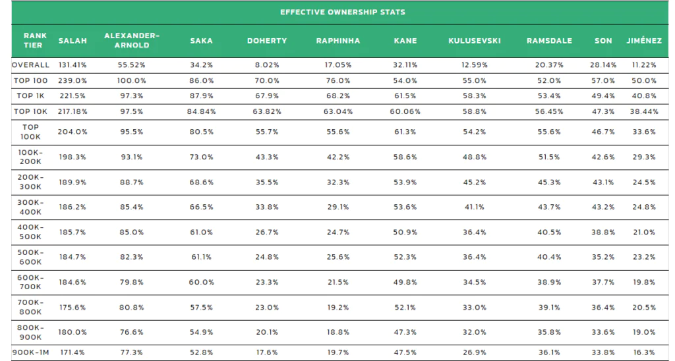Select the Kane column header
Image resolution: width=675 pixels, height=361 pixels.
(405, 41)
